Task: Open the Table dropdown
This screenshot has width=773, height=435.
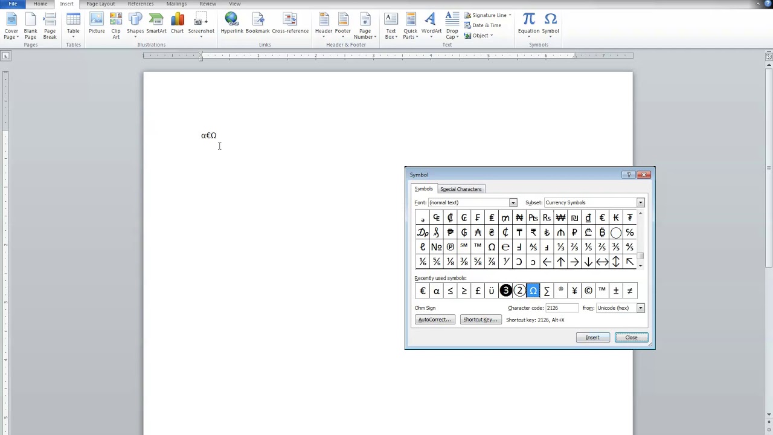Action: pyautogui.click(x=73, y=27)
